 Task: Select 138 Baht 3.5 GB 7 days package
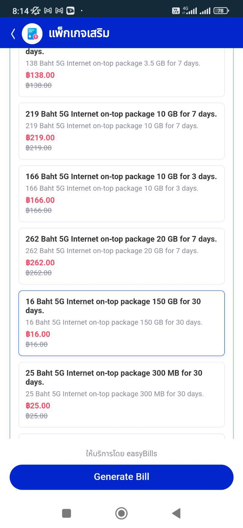121,73
